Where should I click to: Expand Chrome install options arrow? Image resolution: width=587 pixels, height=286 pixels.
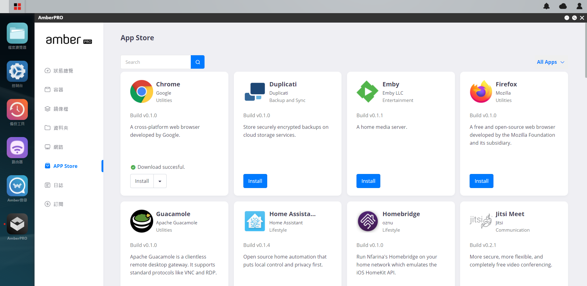tap(160, 181)
